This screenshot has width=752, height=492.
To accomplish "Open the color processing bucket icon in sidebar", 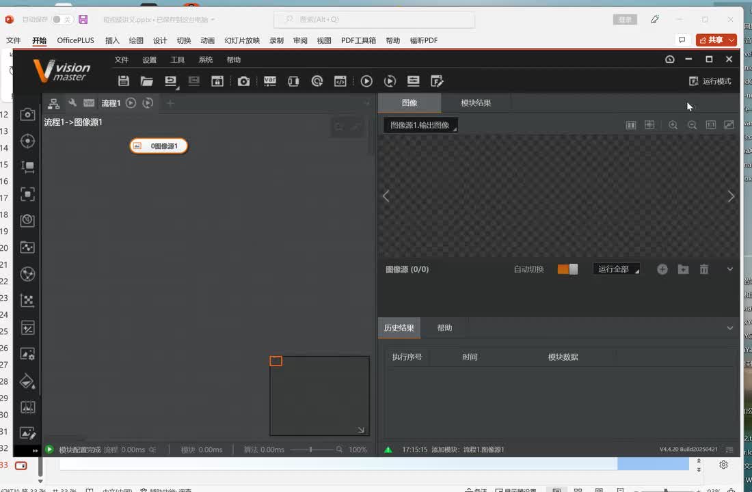I will pos(27,381).
